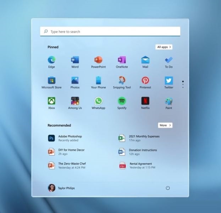Open the DIY for Home Decor presentation
The width and height of the screenshot is (221, 213).
coord(66,152)
